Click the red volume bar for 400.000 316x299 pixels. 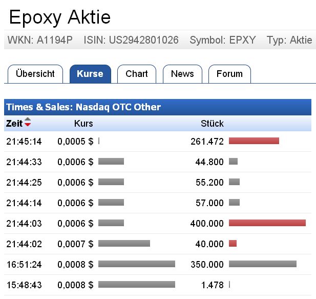click(267, 223)
